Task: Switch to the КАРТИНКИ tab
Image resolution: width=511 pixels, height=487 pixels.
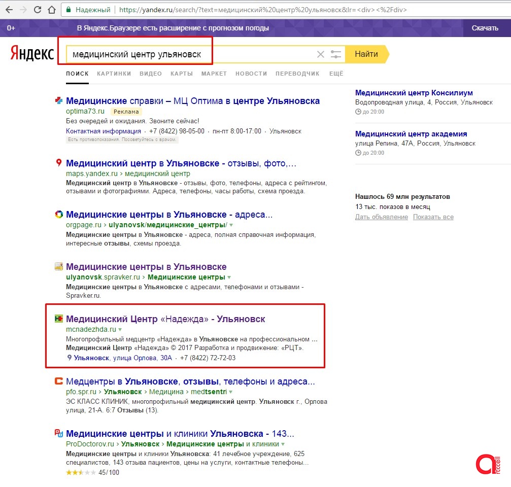Action: [114, 74]
